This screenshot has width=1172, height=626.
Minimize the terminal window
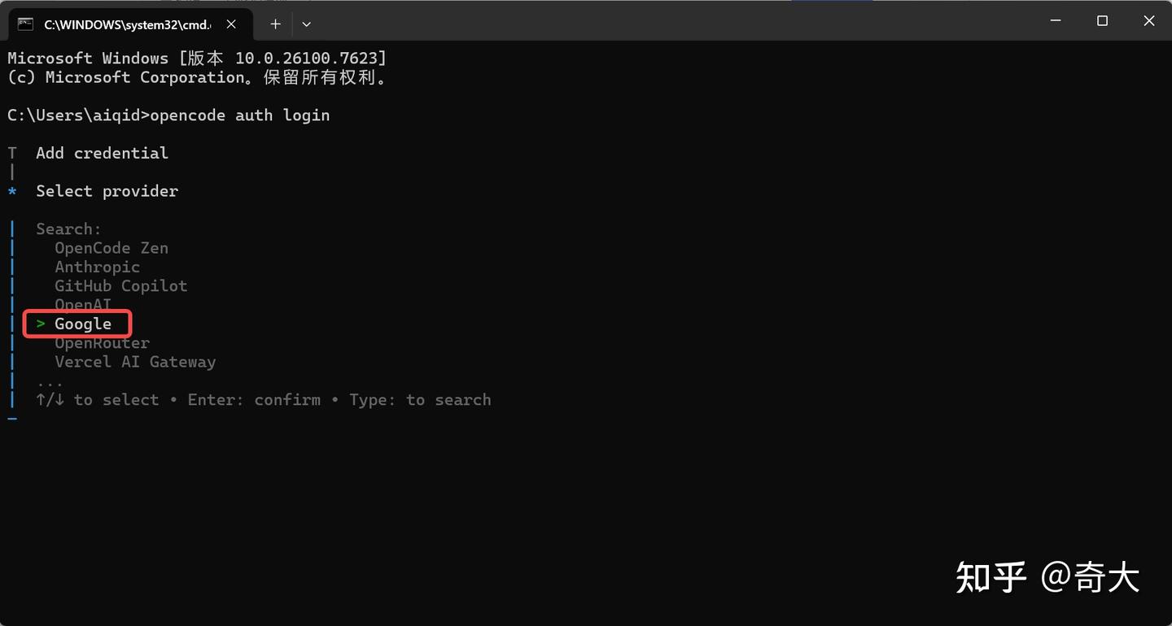[x=1055, y=20]
